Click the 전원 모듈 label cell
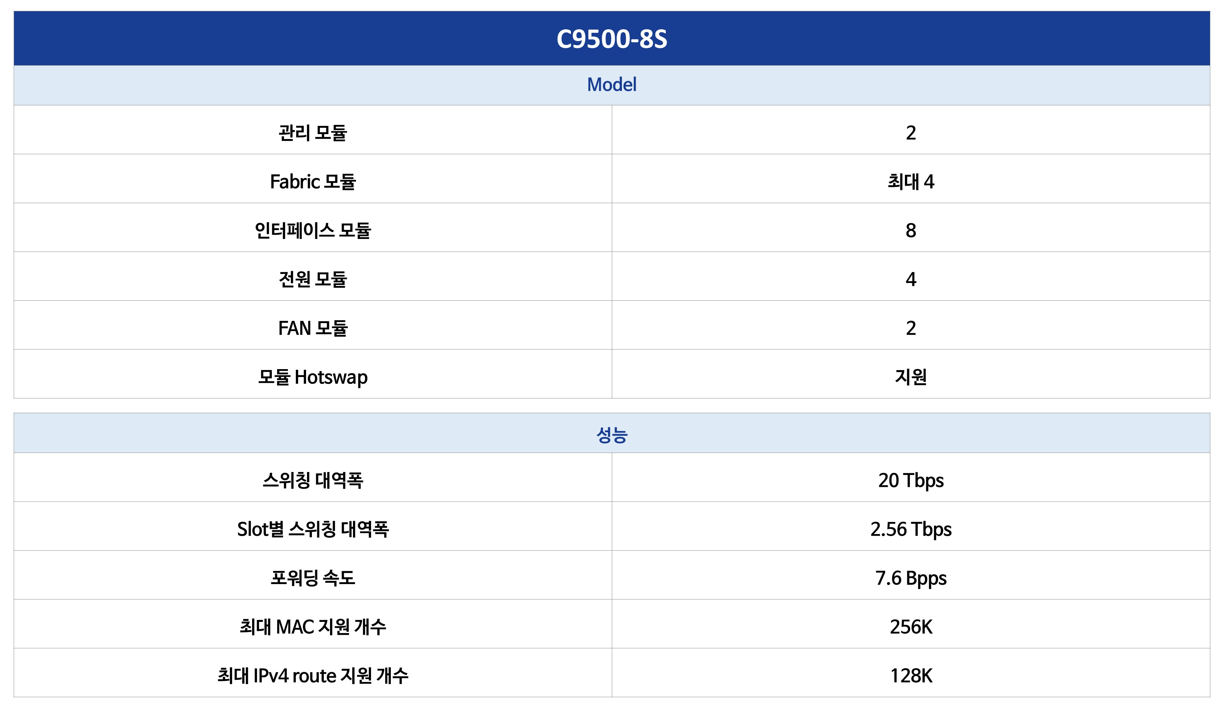Image resolution: width=1230 pixels, height=708 pixels. 313,280
